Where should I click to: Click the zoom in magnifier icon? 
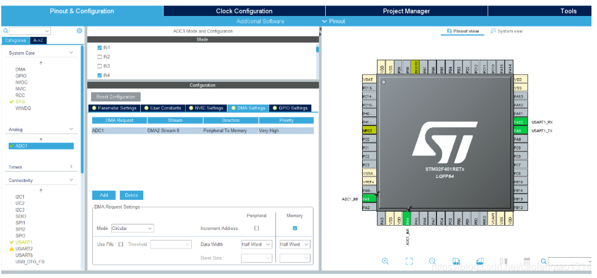(385, 261)
